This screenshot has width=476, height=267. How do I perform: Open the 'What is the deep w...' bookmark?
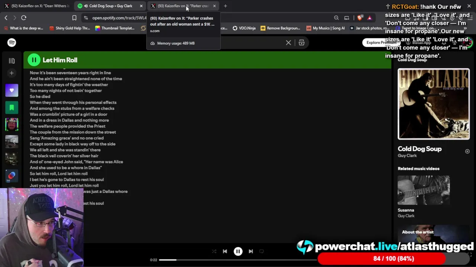(23, 28)
